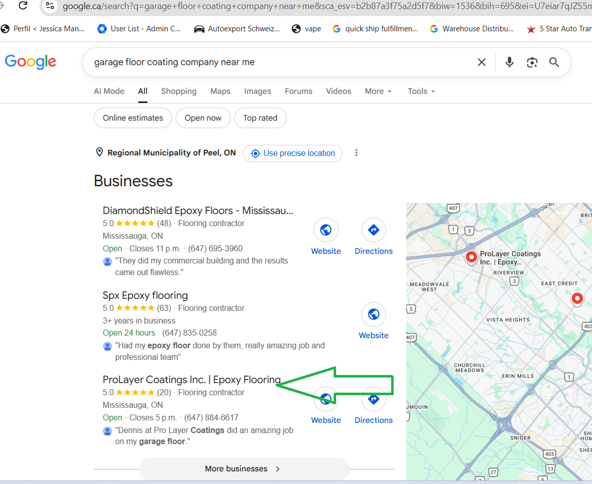592x484 pixels.
Task: Open the vape bookmark
Action: point(306,29)
